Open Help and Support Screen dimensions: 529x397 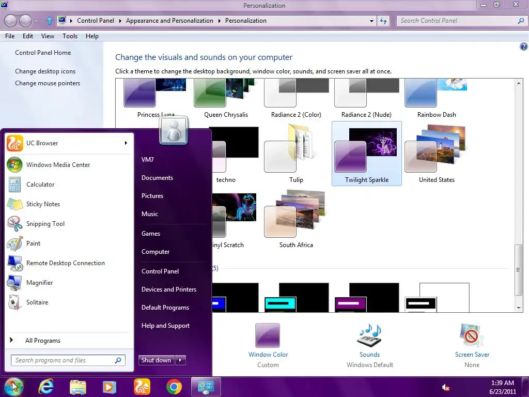point(165,326)
